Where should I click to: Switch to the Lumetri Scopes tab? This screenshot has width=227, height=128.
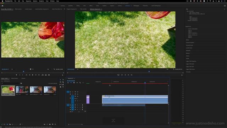pyautogui.click(x=28, y=9)
